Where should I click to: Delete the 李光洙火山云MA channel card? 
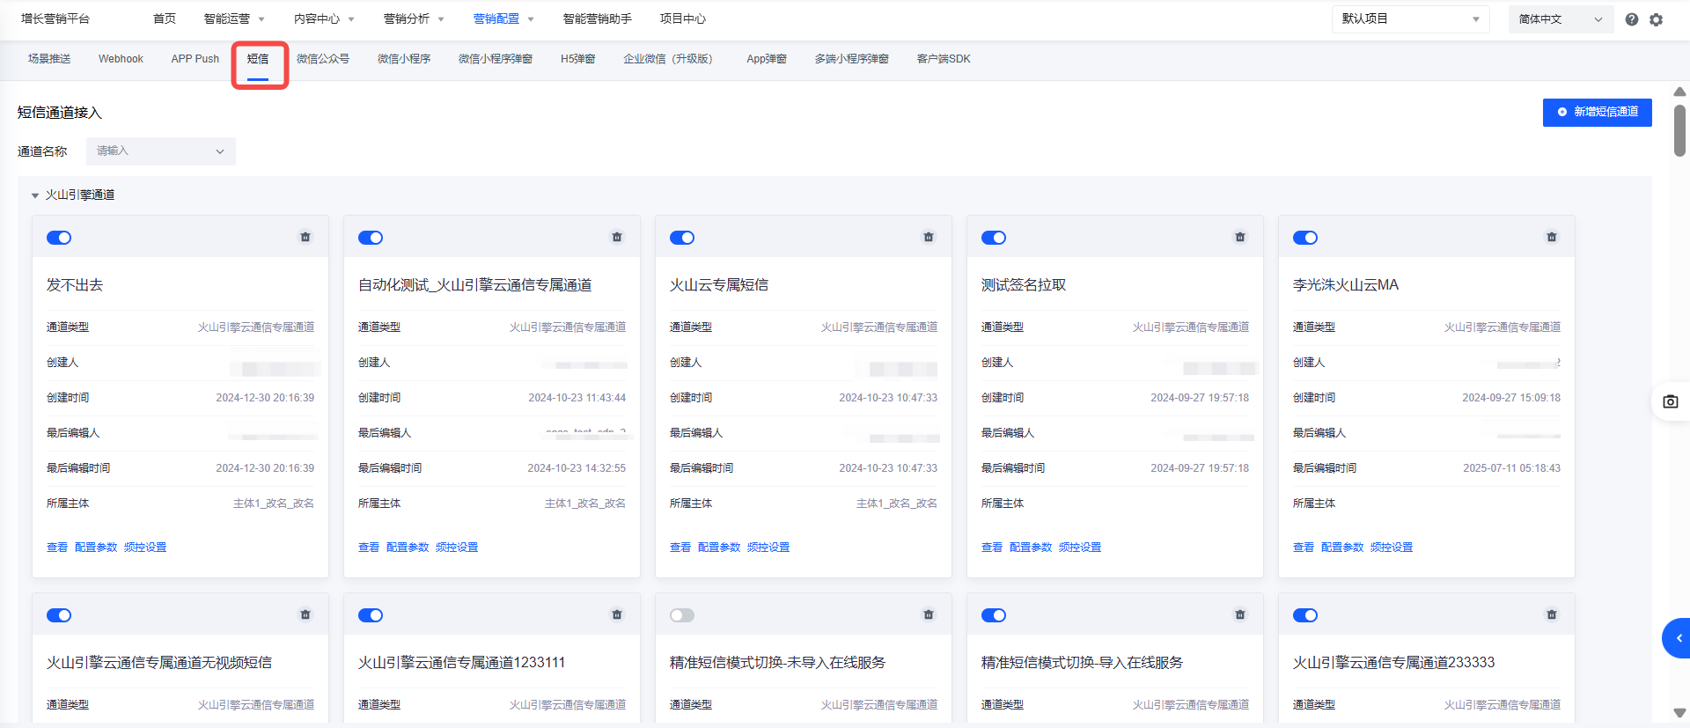click(1552, 237)
